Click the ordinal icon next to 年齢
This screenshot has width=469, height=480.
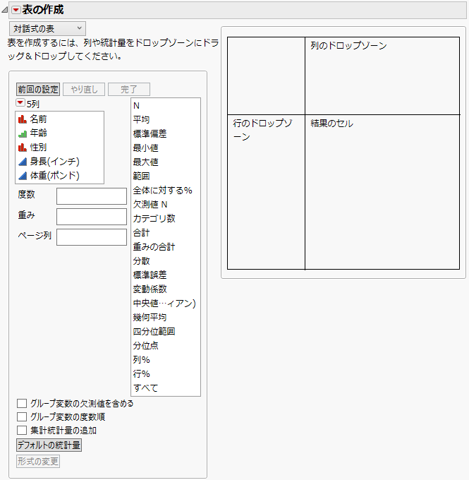[23, 133]
